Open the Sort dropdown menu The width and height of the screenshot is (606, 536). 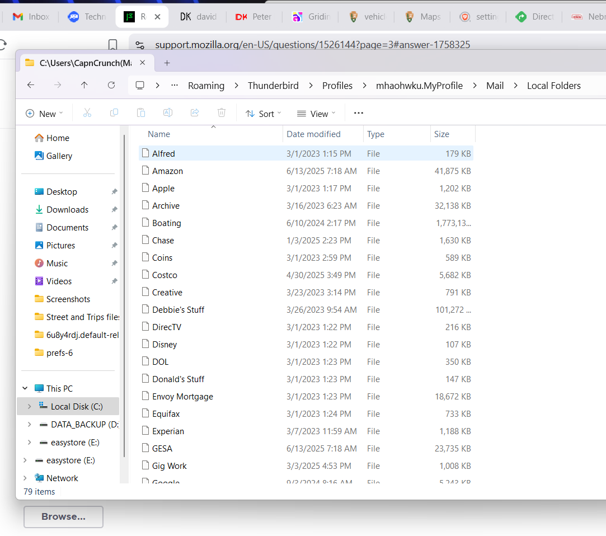[x=263, y=114]
